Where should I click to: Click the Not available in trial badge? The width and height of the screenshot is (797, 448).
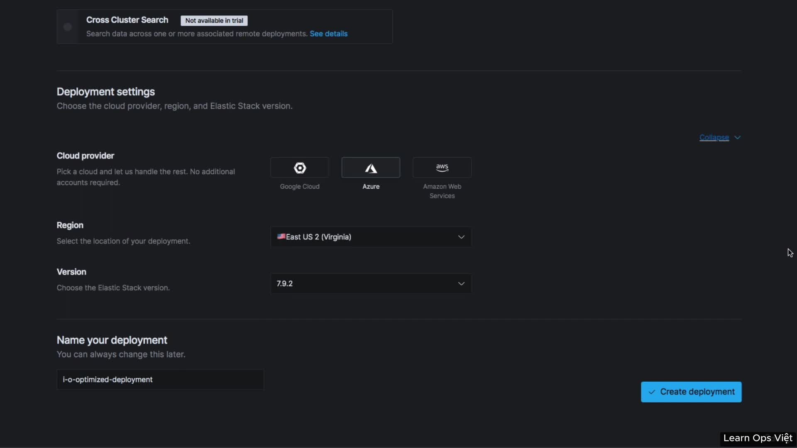214,21
